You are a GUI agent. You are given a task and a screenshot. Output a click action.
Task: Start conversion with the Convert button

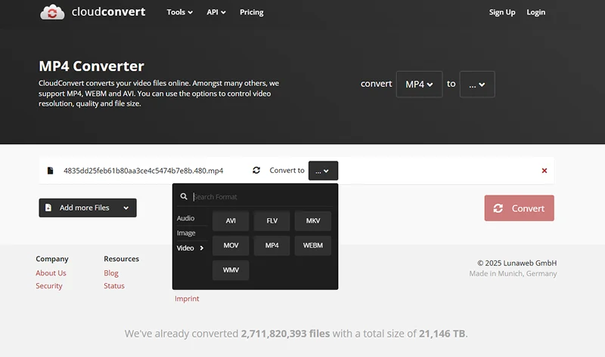tap(519, 208)
